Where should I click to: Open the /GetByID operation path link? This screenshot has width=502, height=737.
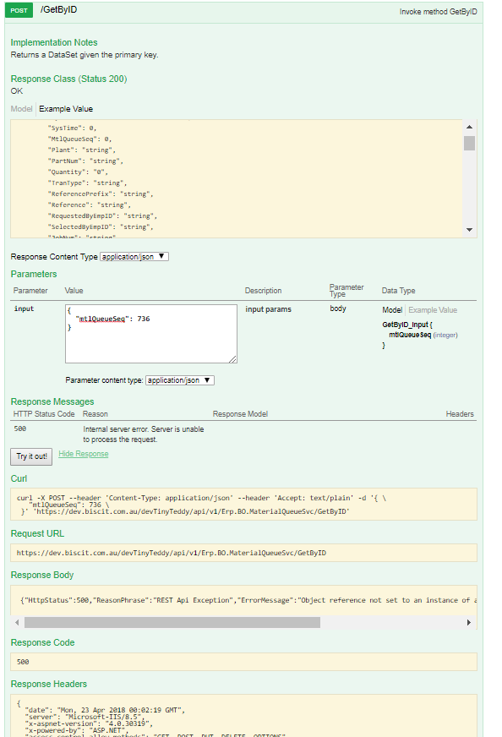pos(59,10)
